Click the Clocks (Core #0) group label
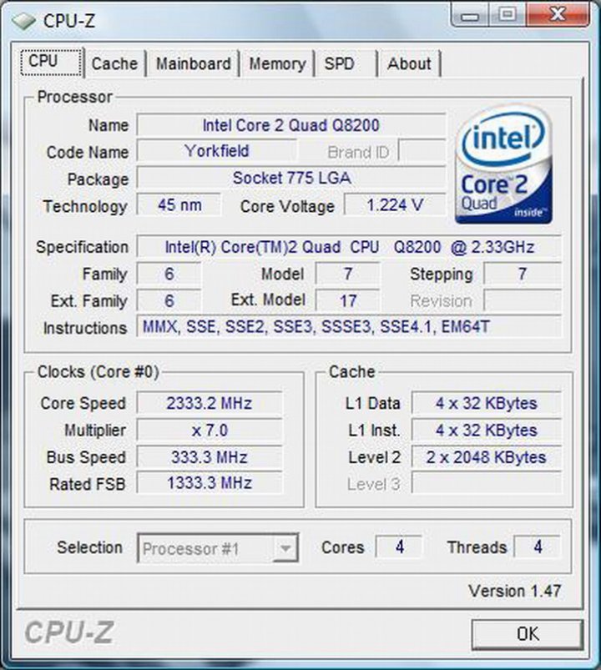This screenshot has width=601, height=670. coord(98,372)
